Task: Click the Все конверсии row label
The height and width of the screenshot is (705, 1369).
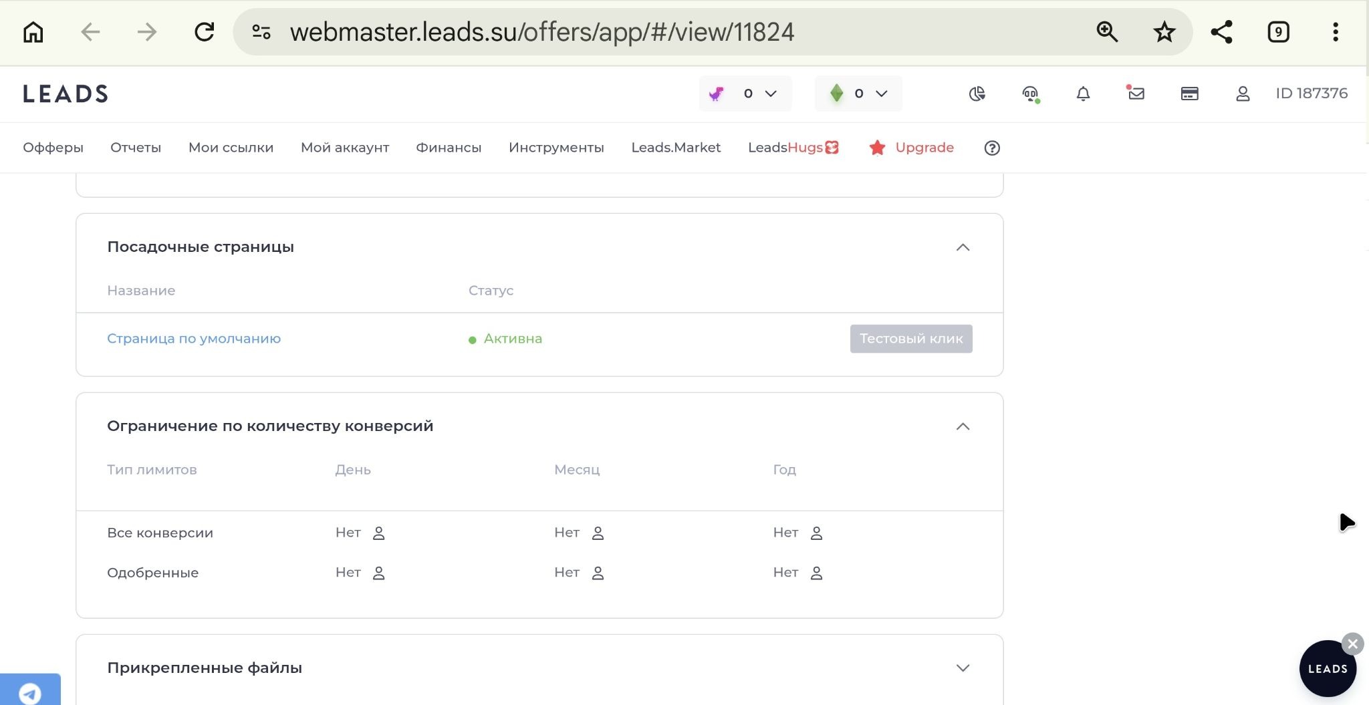Action: tap(160, 533)
